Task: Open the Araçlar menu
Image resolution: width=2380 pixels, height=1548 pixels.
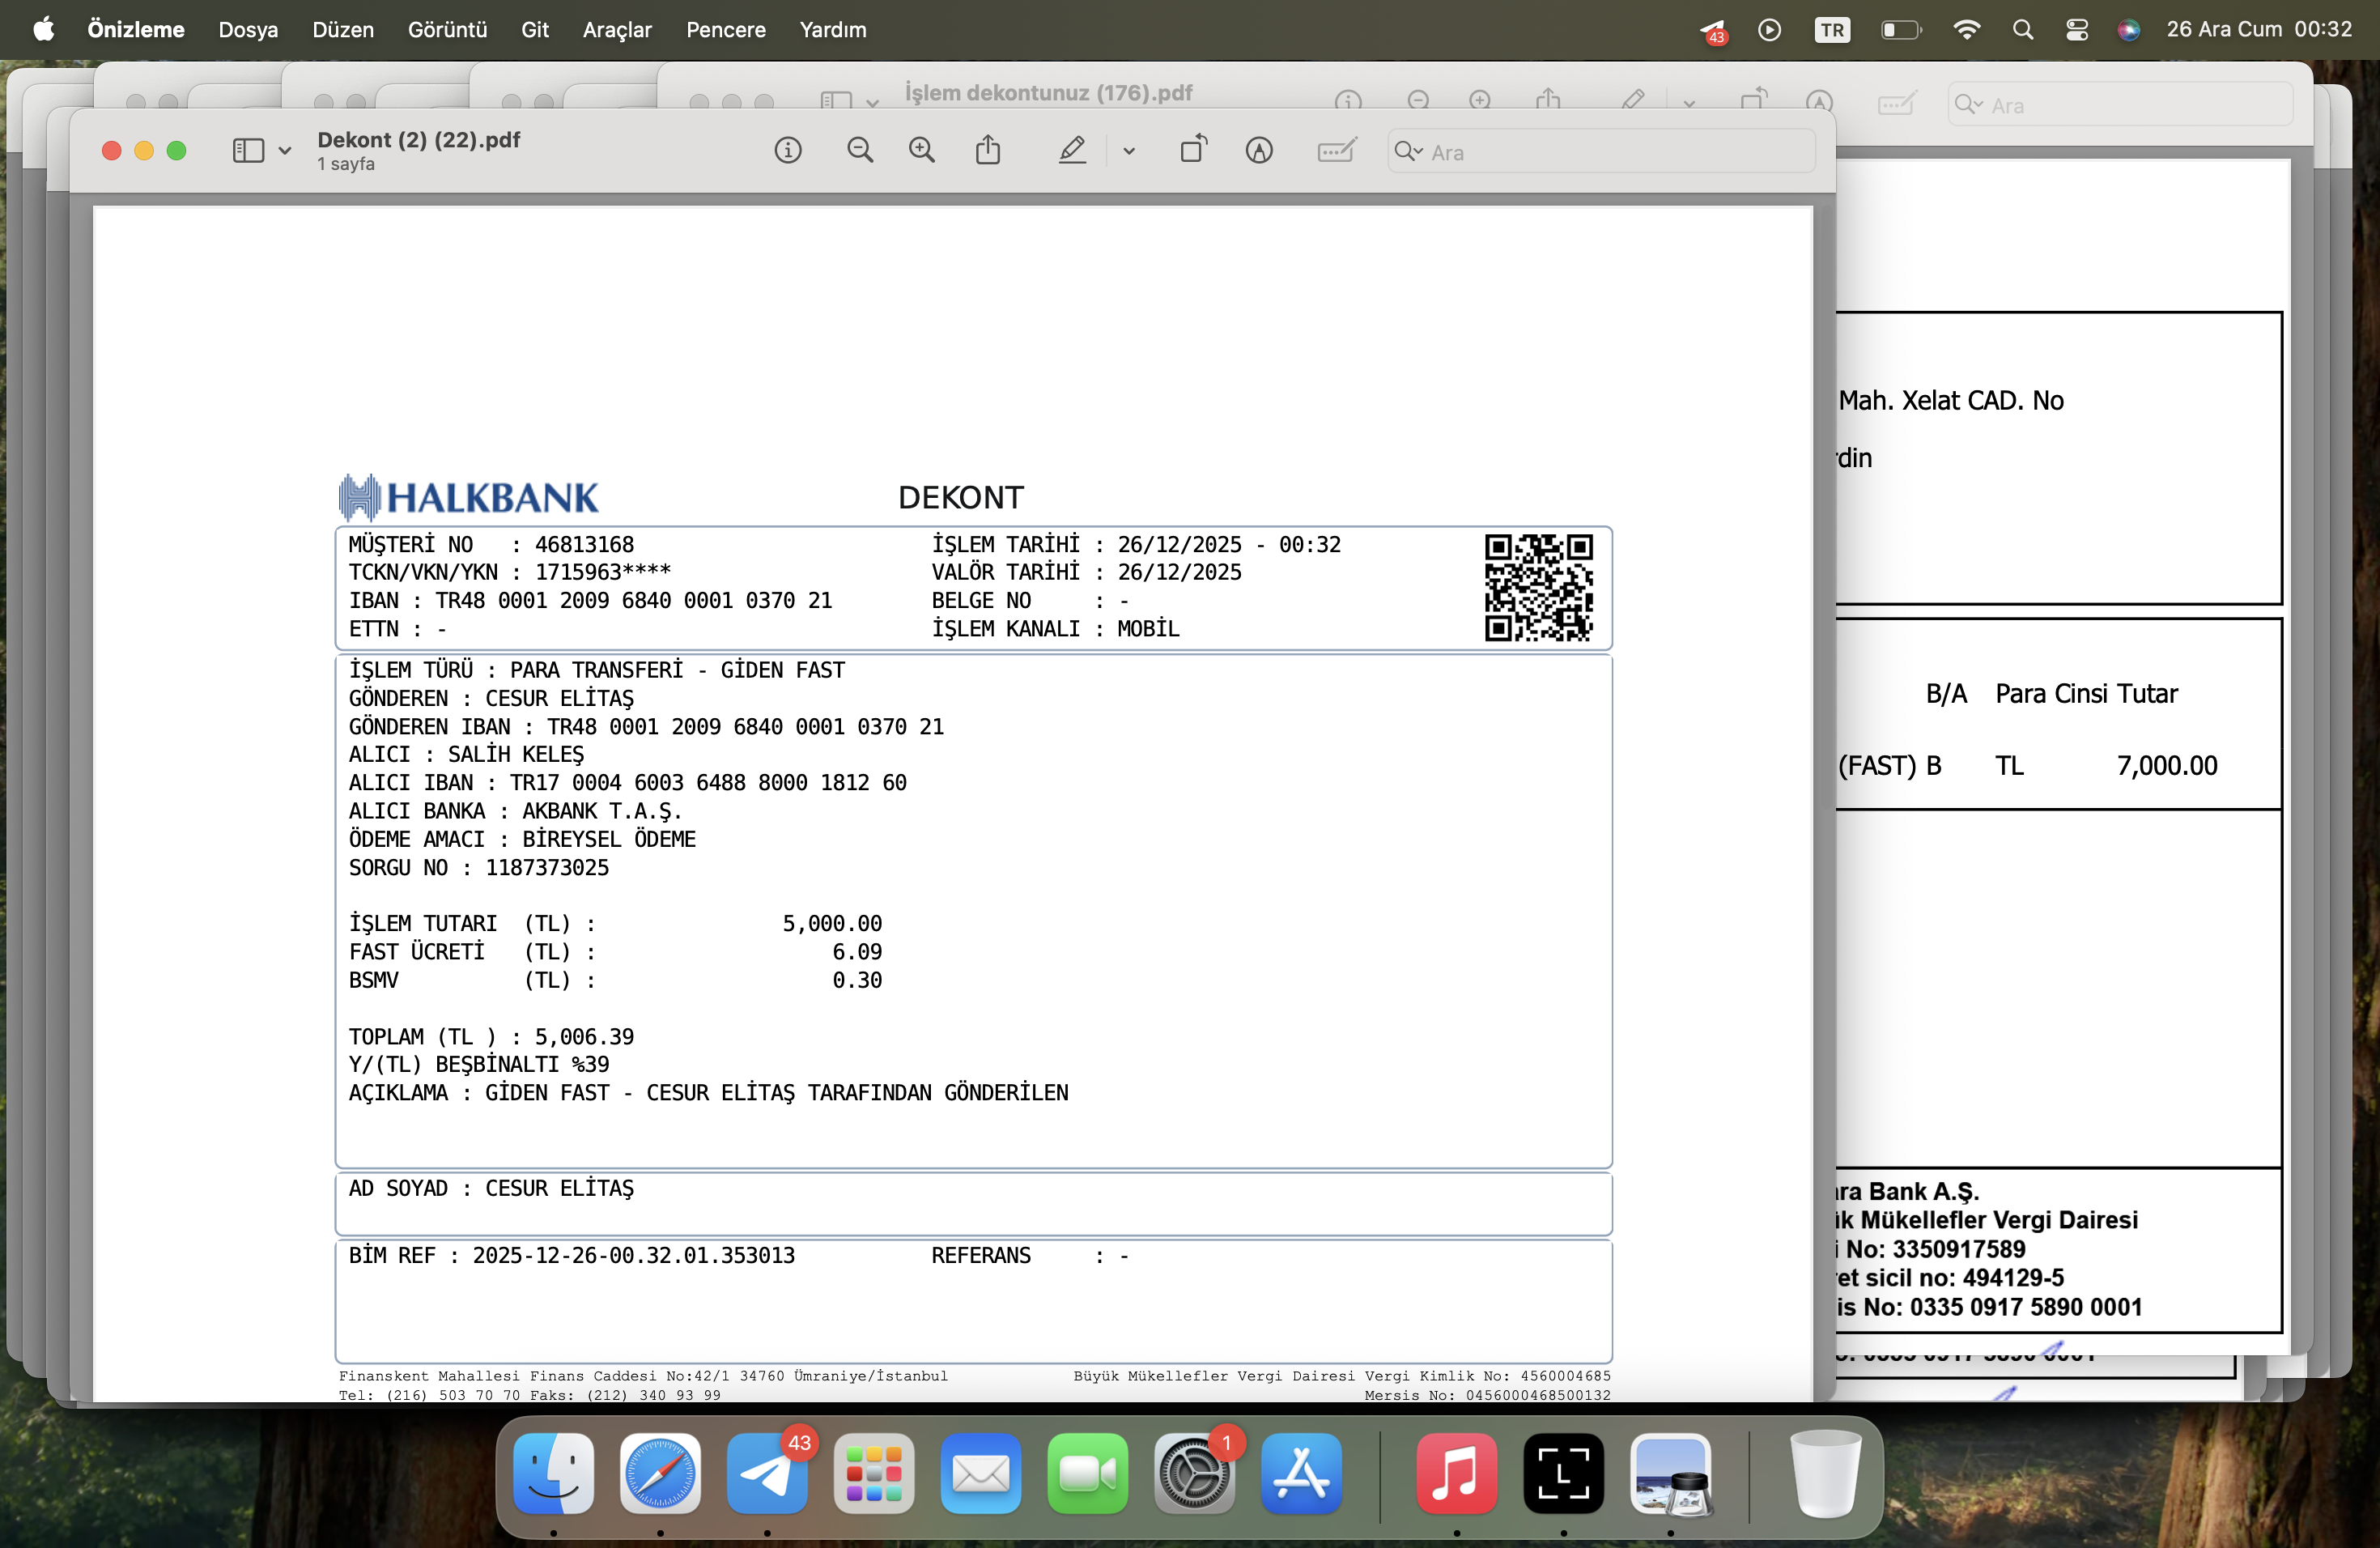Action: 617,30
